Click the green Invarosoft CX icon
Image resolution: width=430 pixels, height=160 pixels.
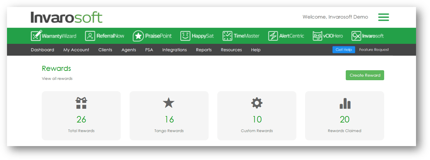pos(356,36)
